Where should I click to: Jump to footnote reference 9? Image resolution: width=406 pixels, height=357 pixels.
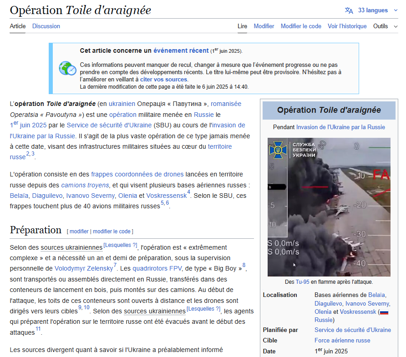[x=80, y=307]
